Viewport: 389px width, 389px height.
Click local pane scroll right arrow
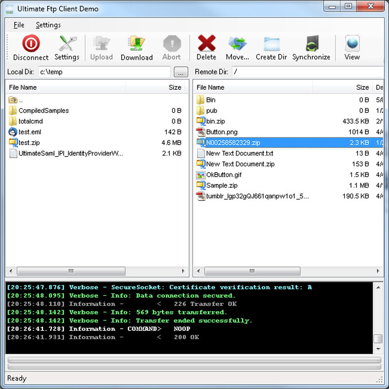click(184, 271)
